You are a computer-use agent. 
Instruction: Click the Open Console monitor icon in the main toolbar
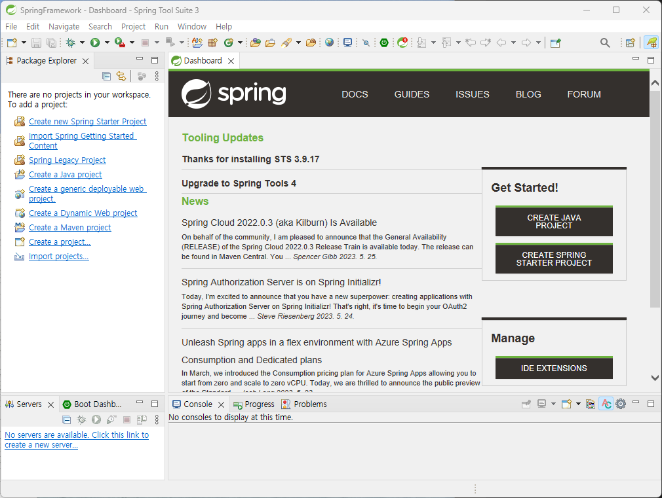[347, 43]
